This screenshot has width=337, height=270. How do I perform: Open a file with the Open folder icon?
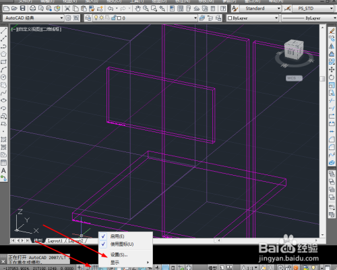pos(14,9)
